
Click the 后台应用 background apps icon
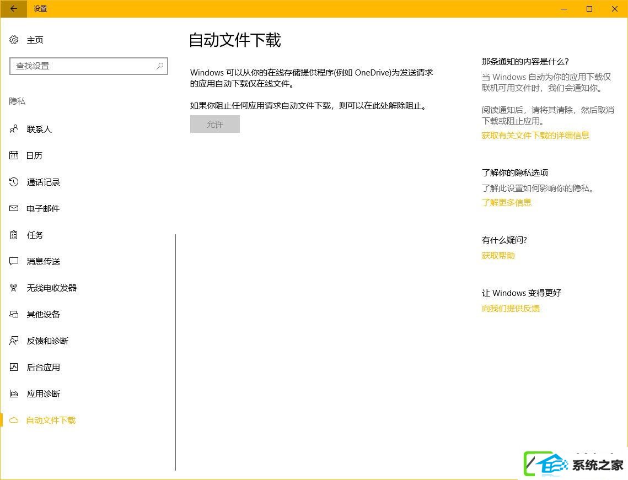coord(14,366)
